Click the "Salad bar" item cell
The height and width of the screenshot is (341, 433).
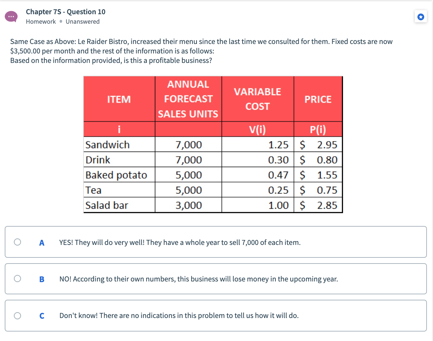click(119, 205)
